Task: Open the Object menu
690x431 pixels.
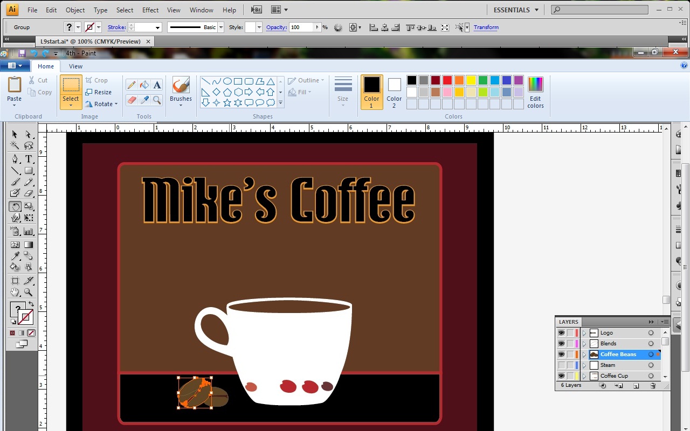Action: 75,9
